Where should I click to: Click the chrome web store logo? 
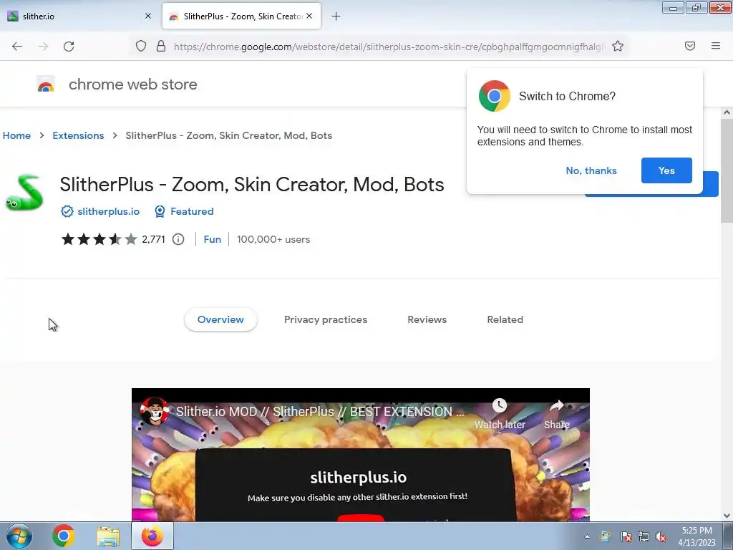pyautogui.click(x=46, y=85)
